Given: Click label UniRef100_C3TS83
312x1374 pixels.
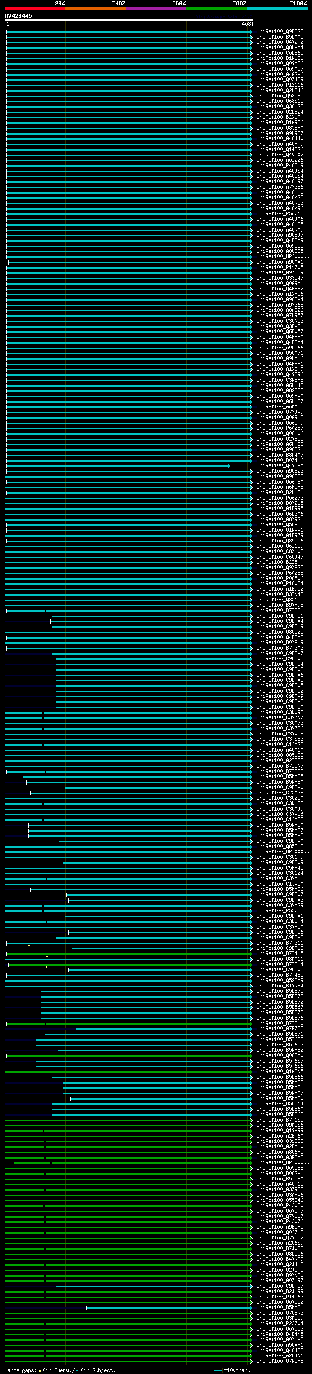Looking at the screenshot, I should click(x=280, y=739).
